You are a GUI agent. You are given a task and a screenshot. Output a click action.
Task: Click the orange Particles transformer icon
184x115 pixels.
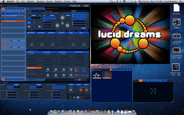[28, 74]
